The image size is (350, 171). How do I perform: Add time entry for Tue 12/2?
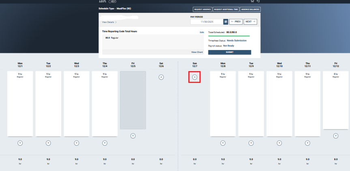[48, 143]
